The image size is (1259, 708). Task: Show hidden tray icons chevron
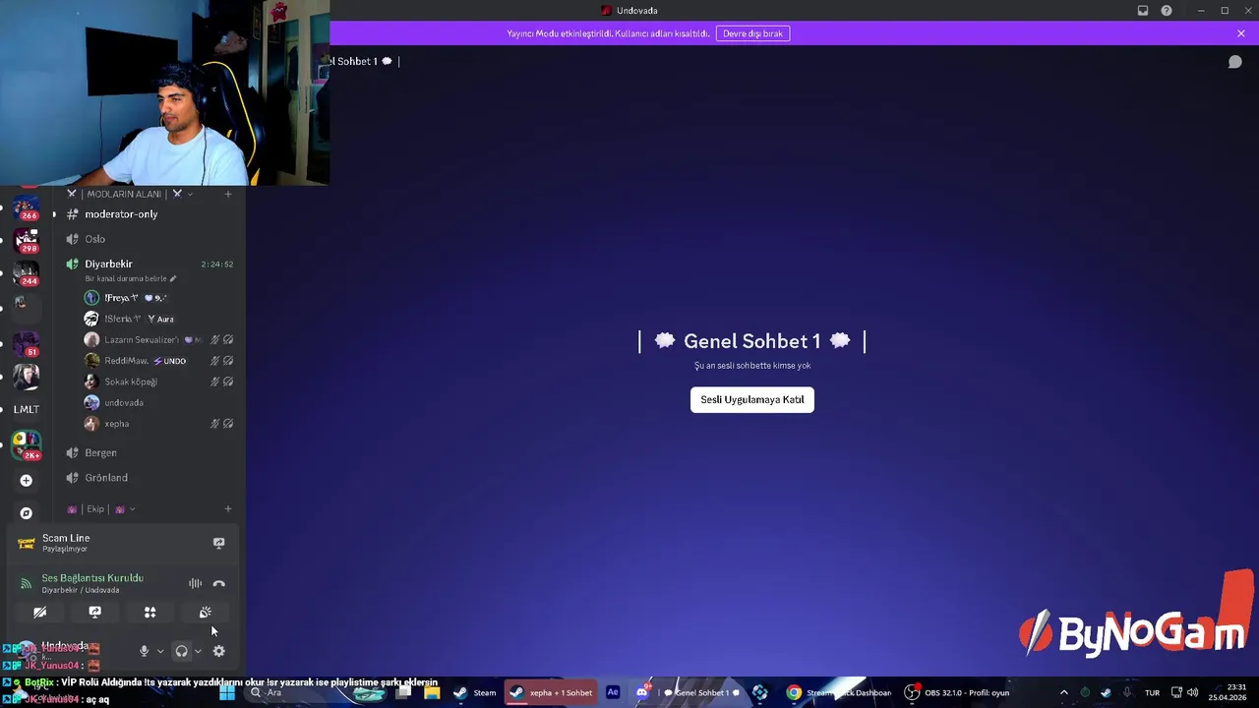1064,692
